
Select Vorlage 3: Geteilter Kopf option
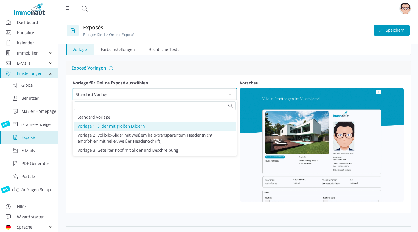[128, 150]
